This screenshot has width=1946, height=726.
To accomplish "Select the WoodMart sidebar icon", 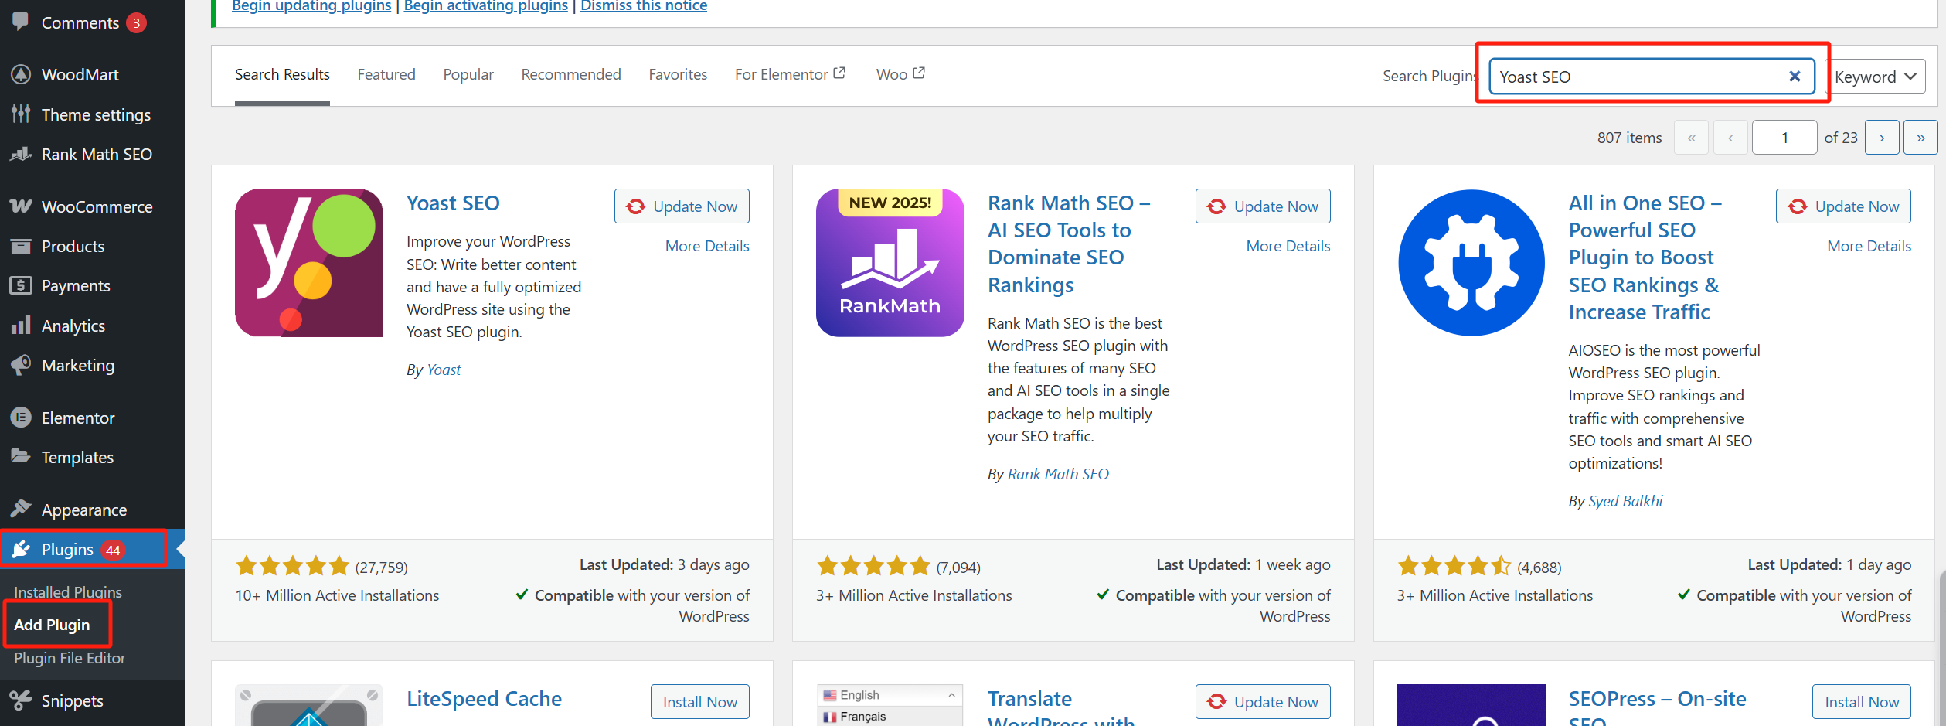I will [21, 74].
